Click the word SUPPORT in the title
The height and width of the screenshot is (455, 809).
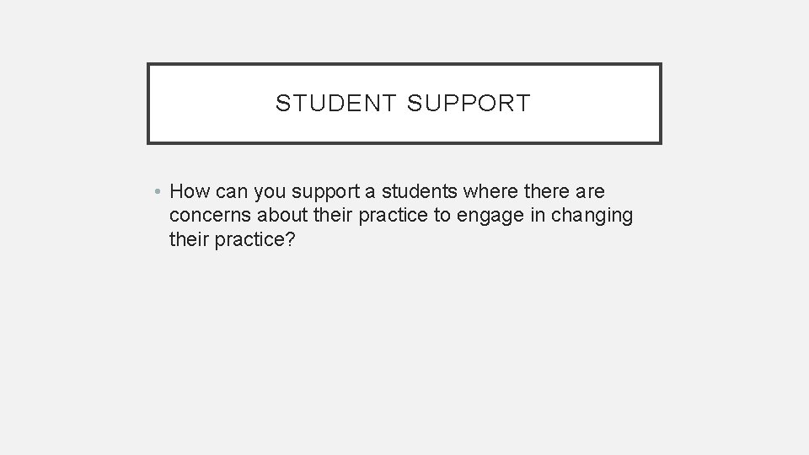[x=469, y=104]
